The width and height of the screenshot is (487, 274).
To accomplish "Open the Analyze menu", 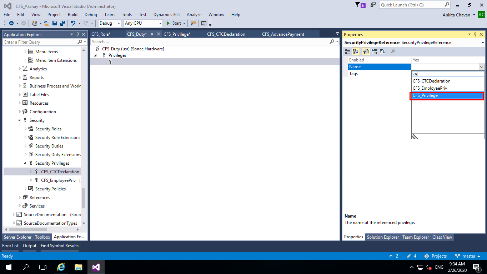I will click(194, 15).
